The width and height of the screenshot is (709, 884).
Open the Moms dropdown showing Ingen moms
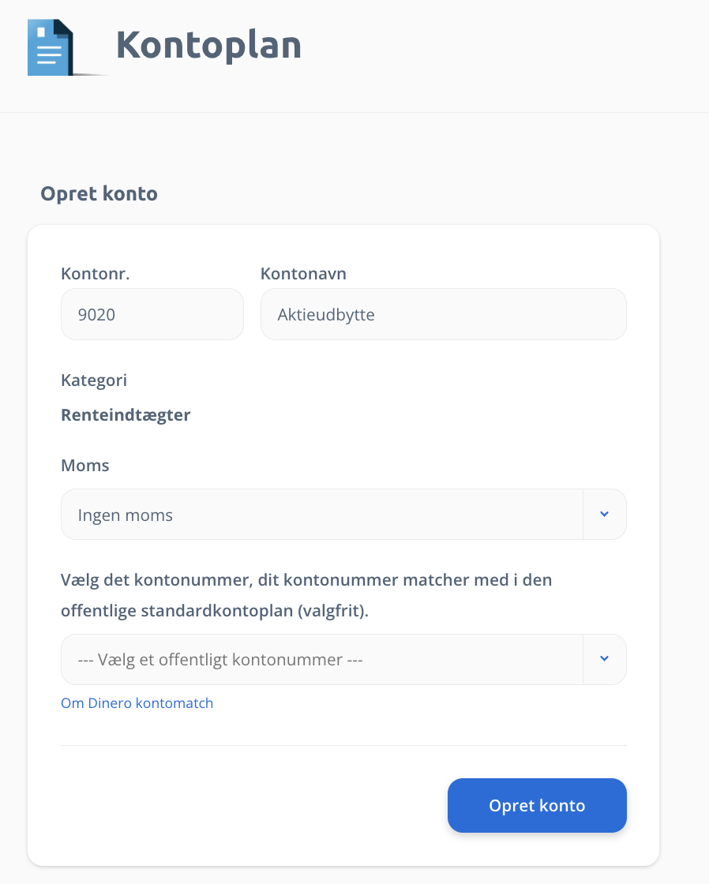pyautogui.click(x=343, y=514)
